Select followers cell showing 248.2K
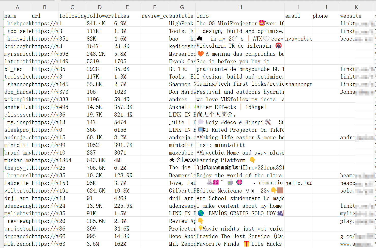Image resolution: width=376 pixels, height=248 pixels. (100, 54)
